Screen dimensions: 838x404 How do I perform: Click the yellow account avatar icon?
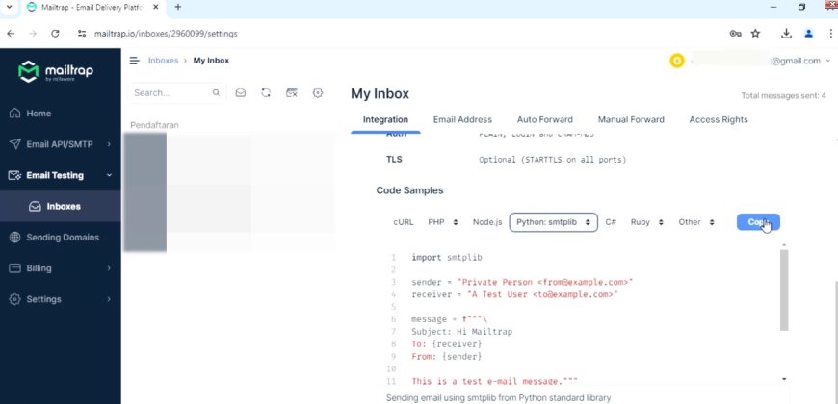point(676,61)
